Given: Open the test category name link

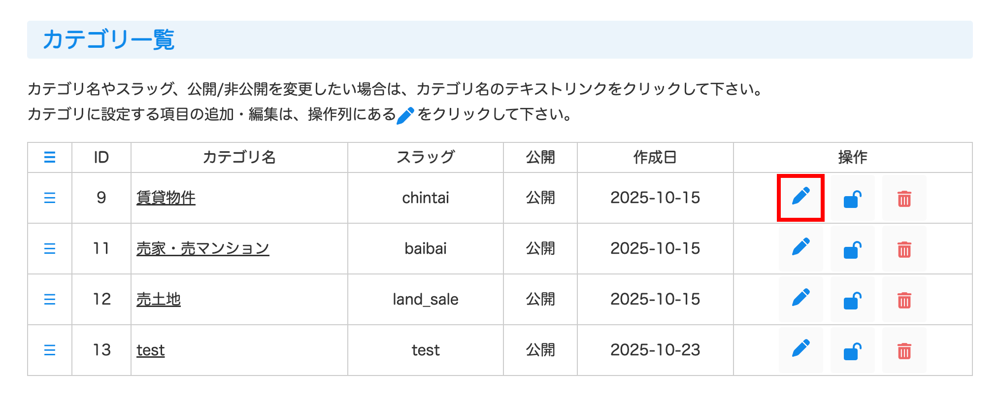Looking at the screenshot, I should (151, 350).
